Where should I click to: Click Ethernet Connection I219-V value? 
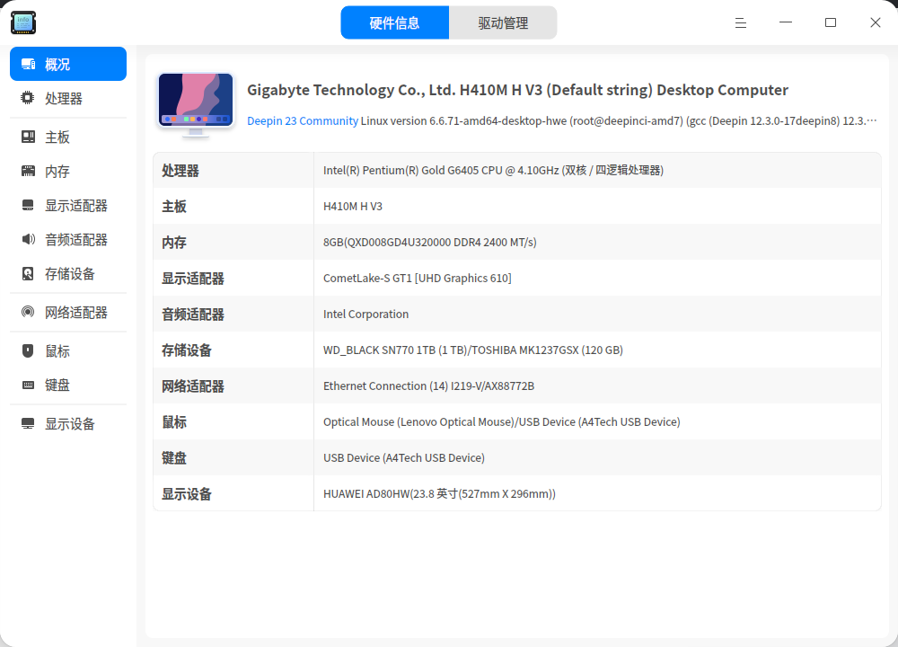pyautogui.click(x=428, y=386)
